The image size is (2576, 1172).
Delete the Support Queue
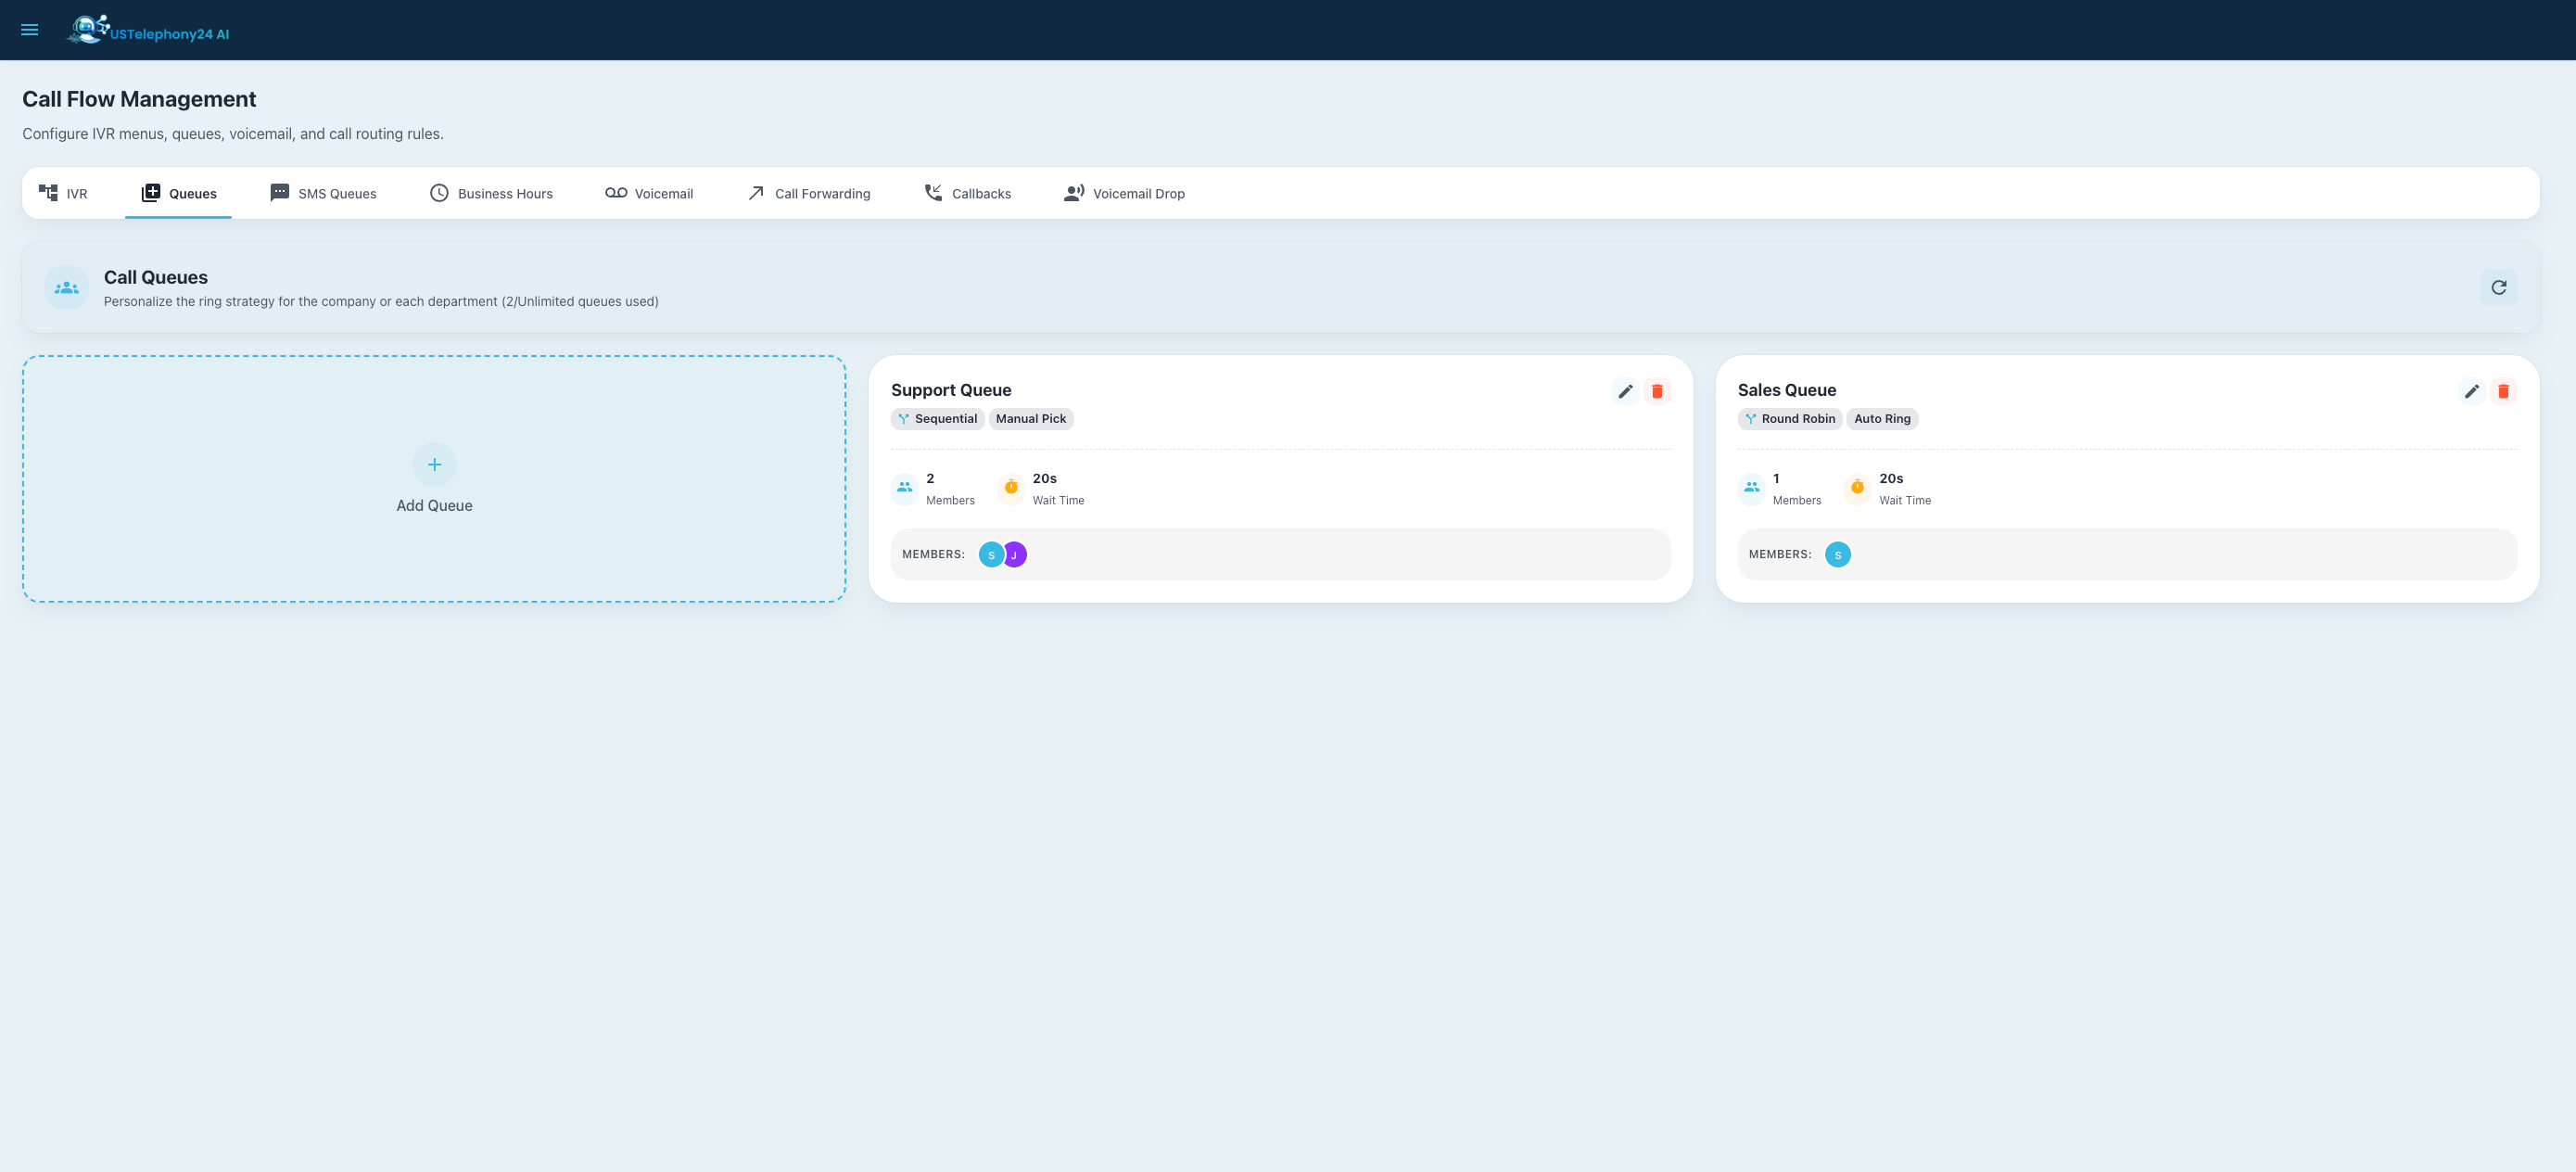(1657, 391)
